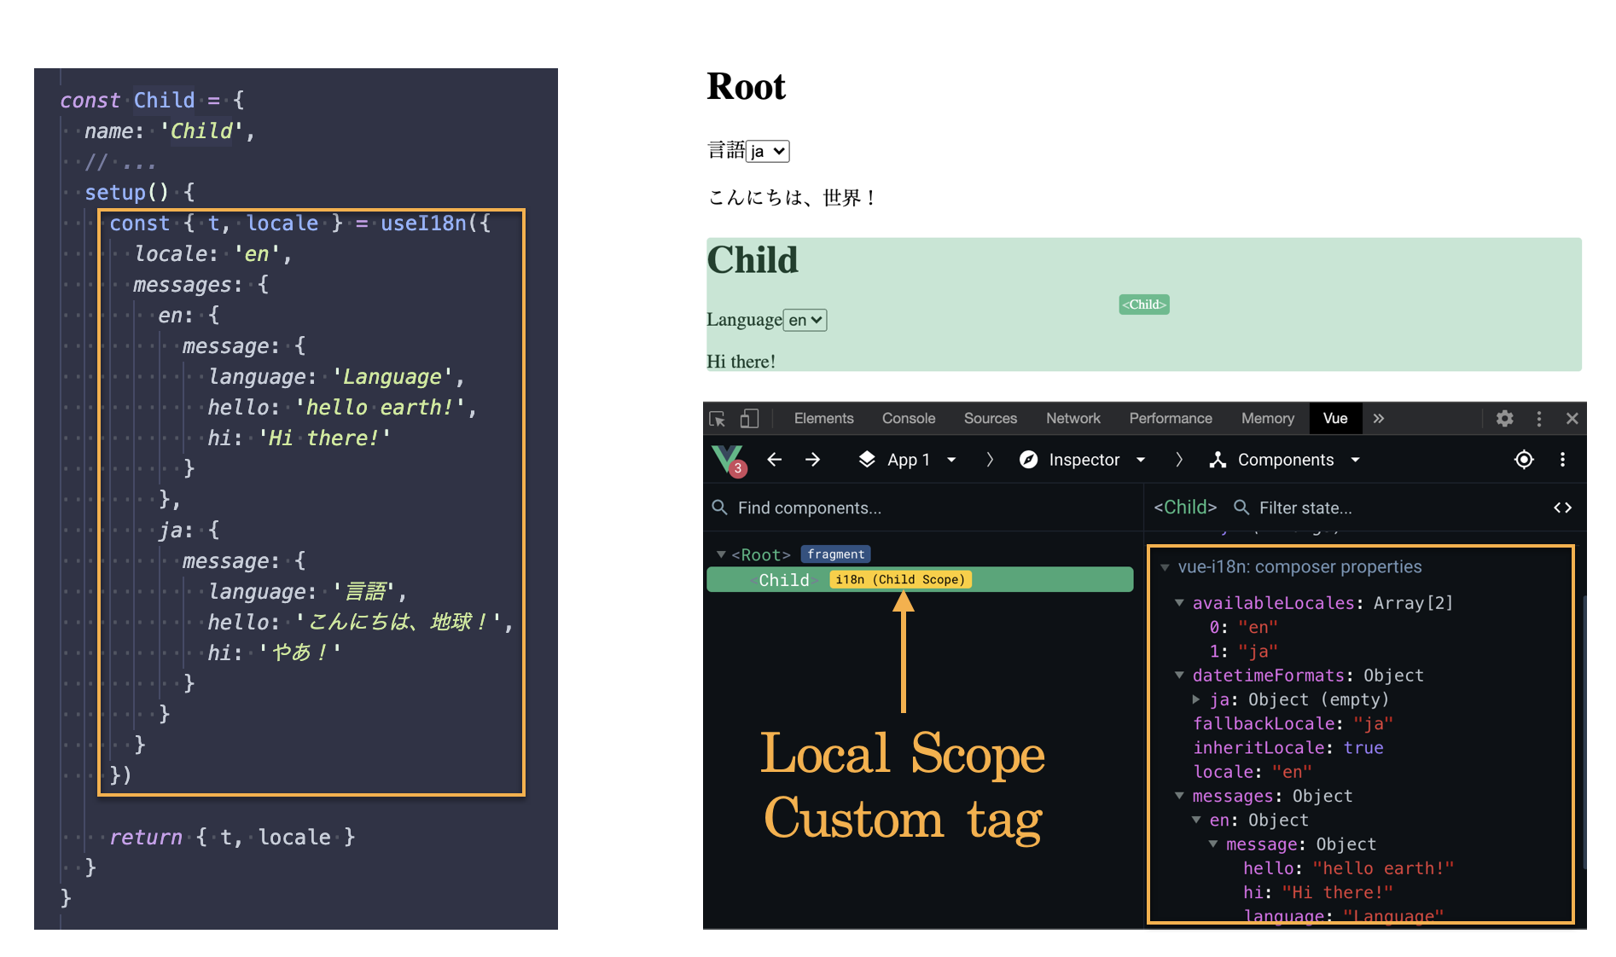Image resolution: width=1616 pixels, height=957 pixels.
Task: Switch to the Network tab
Action: 1072,419
